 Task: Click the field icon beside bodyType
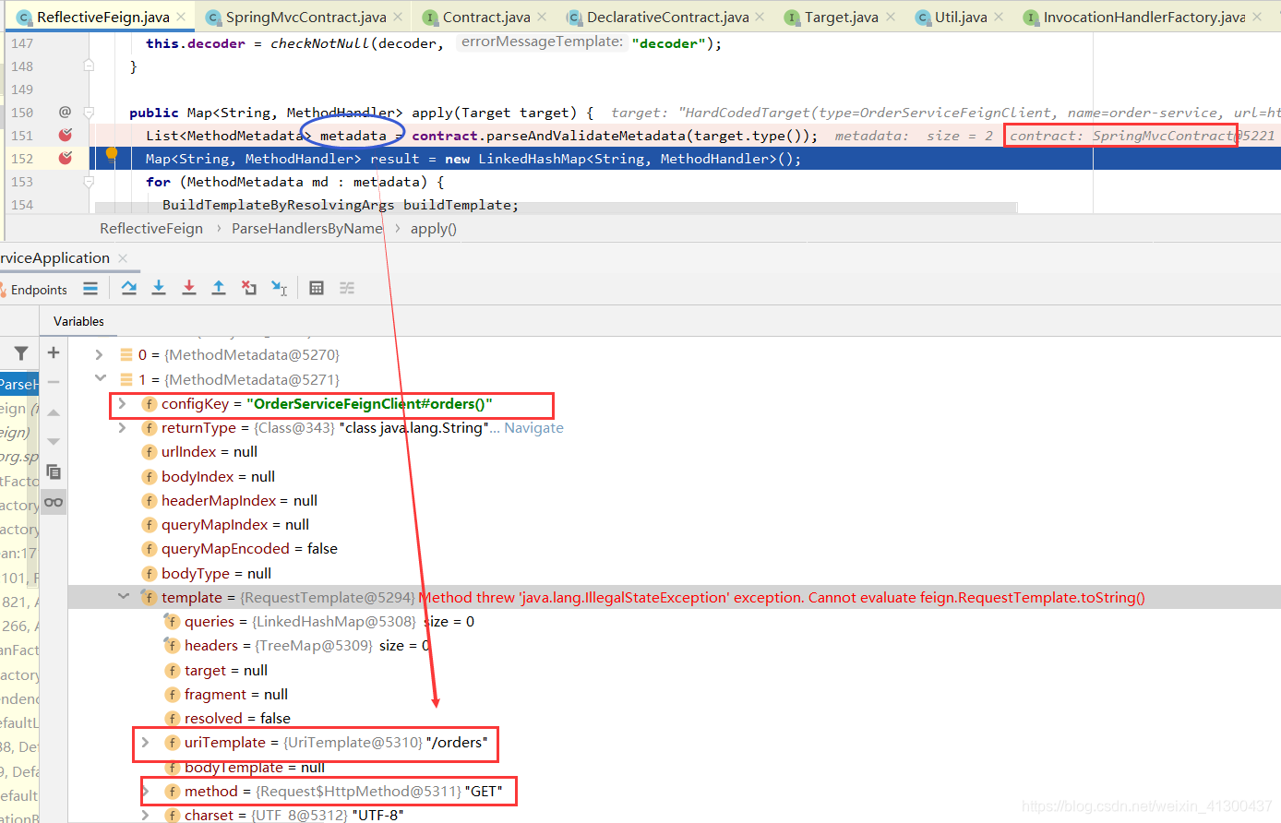point(149,573)
